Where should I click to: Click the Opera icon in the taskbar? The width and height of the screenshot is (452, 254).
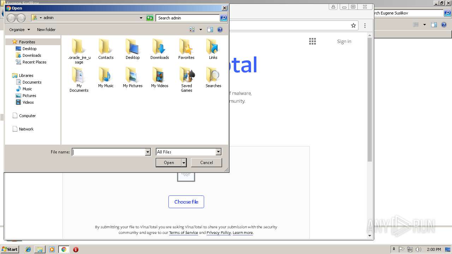(x=76, y=249)
